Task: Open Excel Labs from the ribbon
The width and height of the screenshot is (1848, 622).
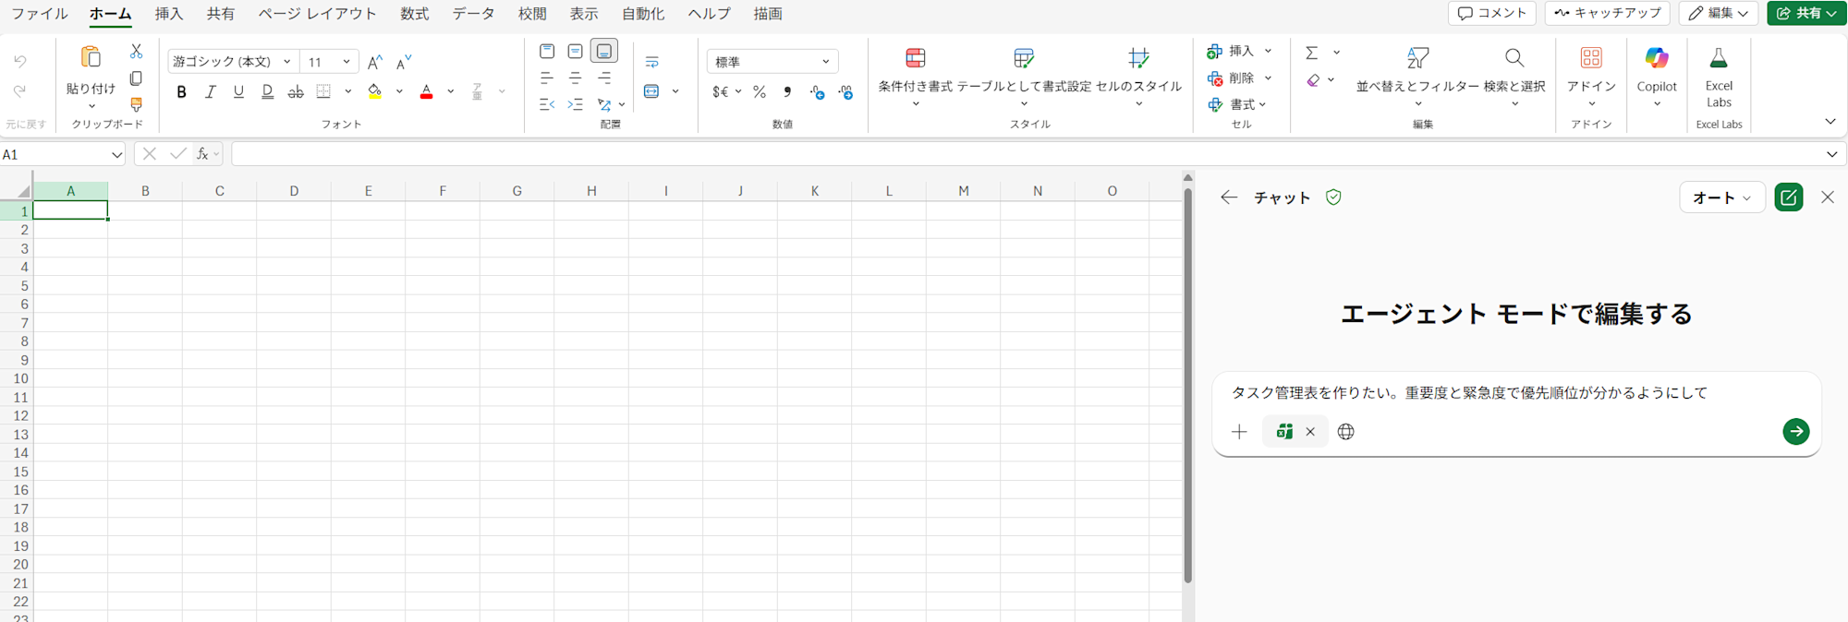Action: click(x=1719, y=76)
